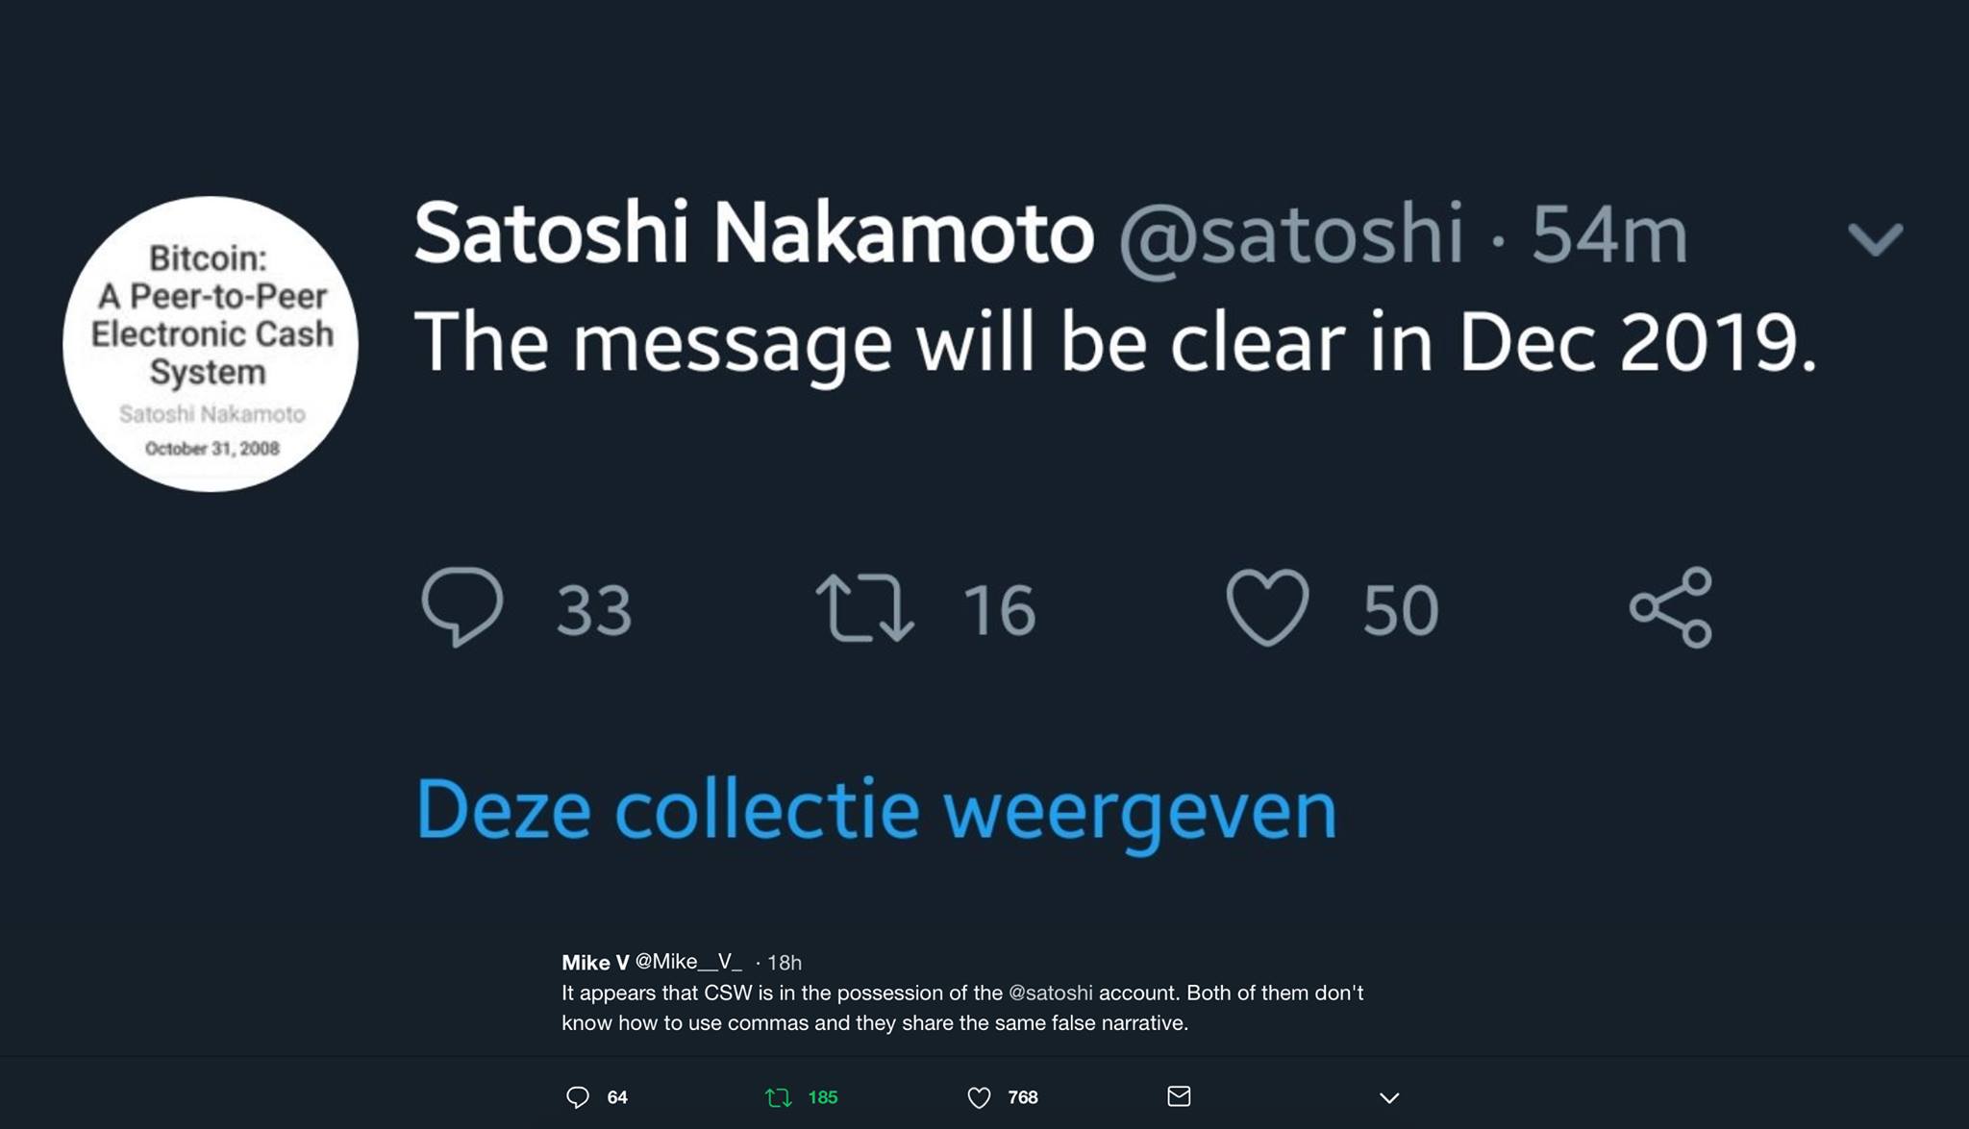Reply to Mike V's tweet
This screenshot has width=1969, height=1129.
[578, 1097]
